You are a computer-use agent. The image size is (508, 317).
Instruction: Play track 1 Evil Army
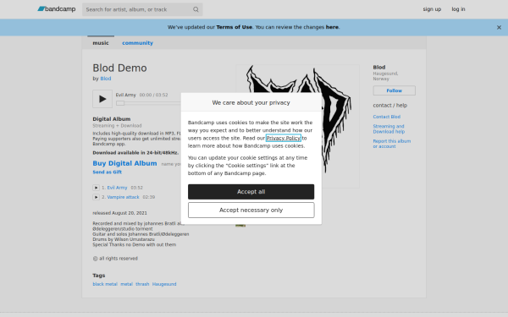click(x=96, y=188)
